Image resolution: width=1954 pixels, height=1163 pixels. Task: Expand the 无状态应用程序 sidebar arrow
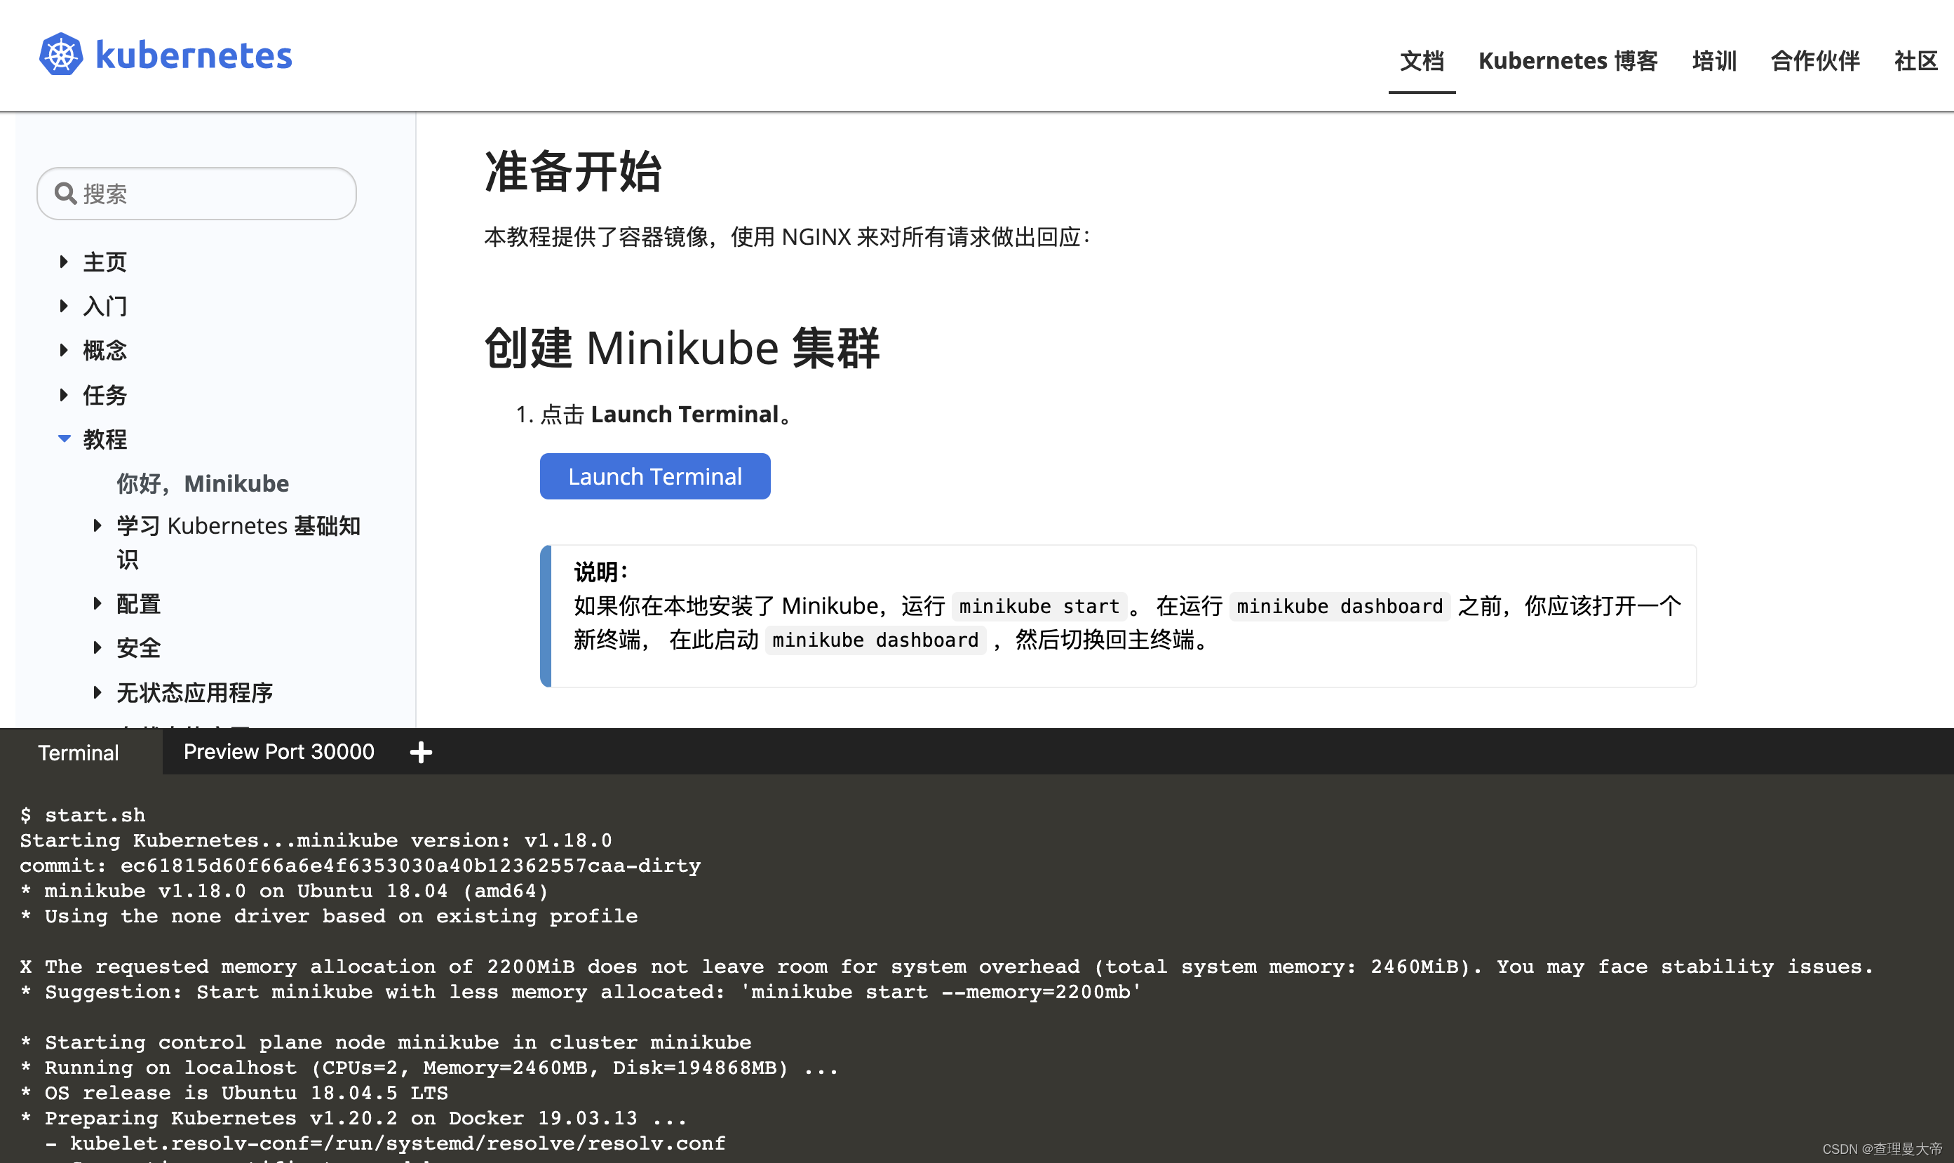(97, 692)
